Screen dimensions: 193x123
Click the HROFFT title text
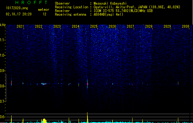click(31, 2)
